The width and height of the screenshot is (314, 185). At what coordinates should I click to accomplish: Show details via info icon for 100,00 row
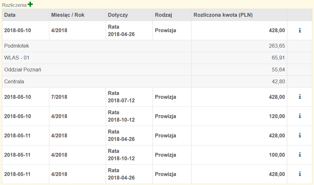tap(300, 155)
